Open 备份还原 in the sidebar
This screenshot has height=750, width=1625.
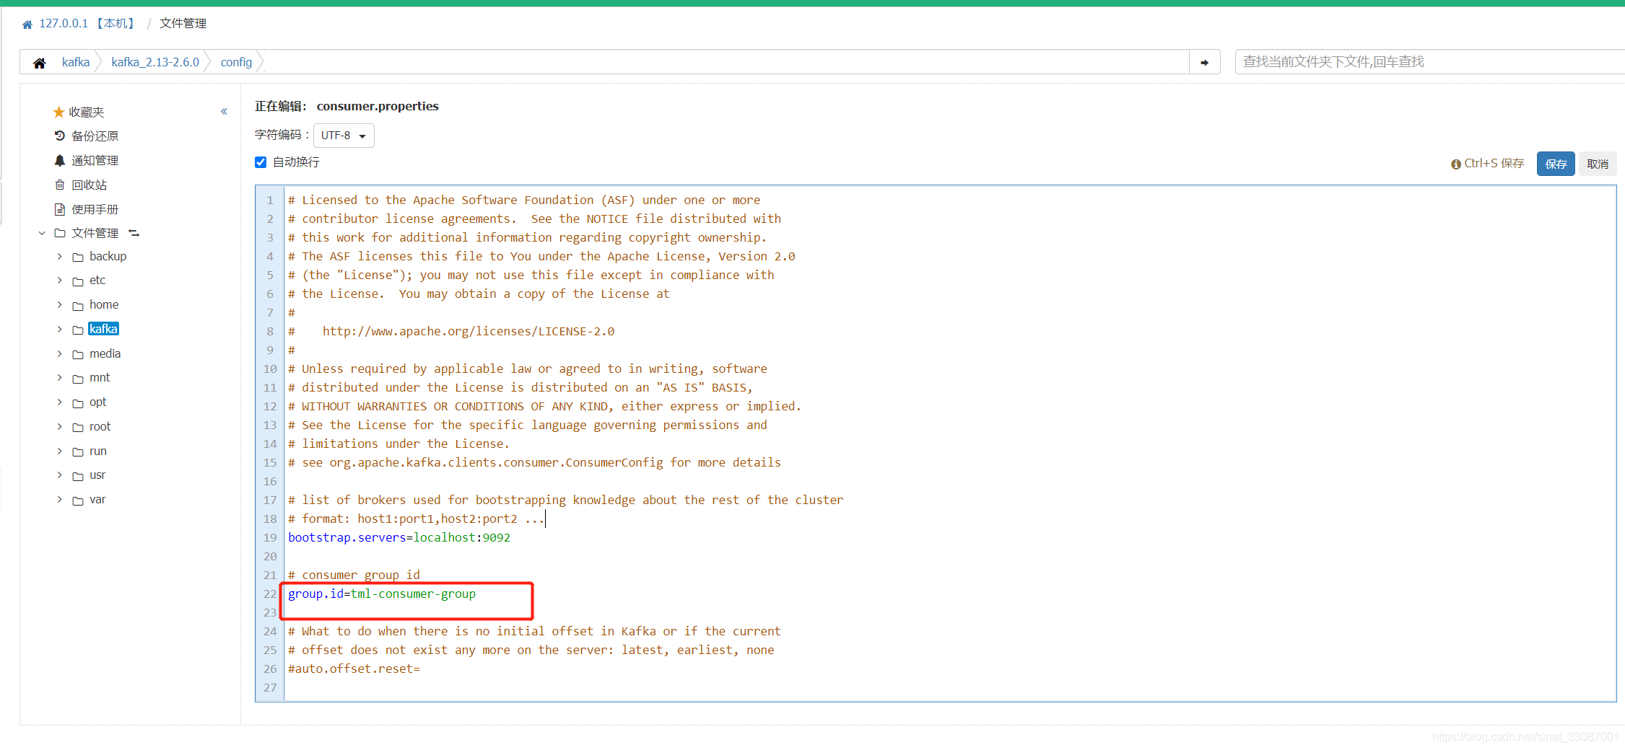click(95, 136)
